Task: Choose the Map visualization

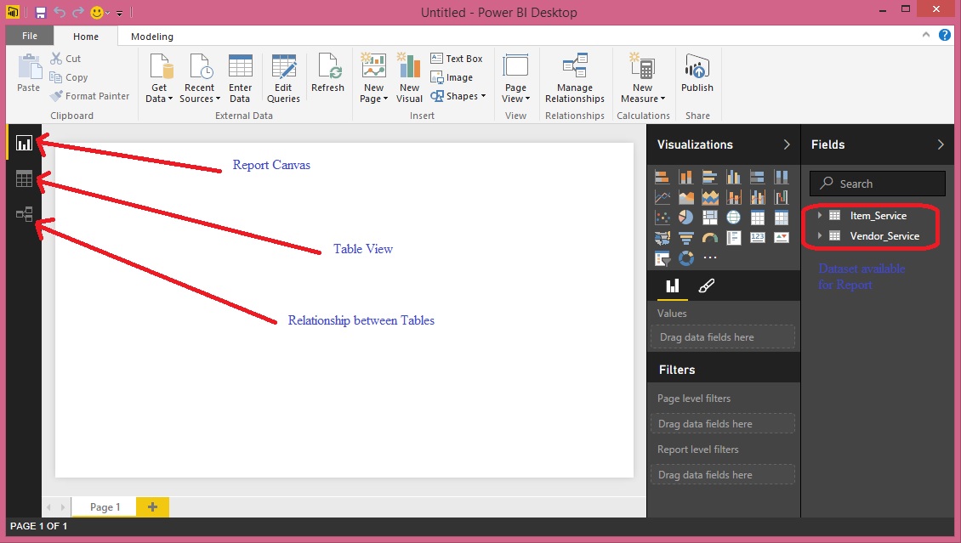Action: (x=734, y=217)
